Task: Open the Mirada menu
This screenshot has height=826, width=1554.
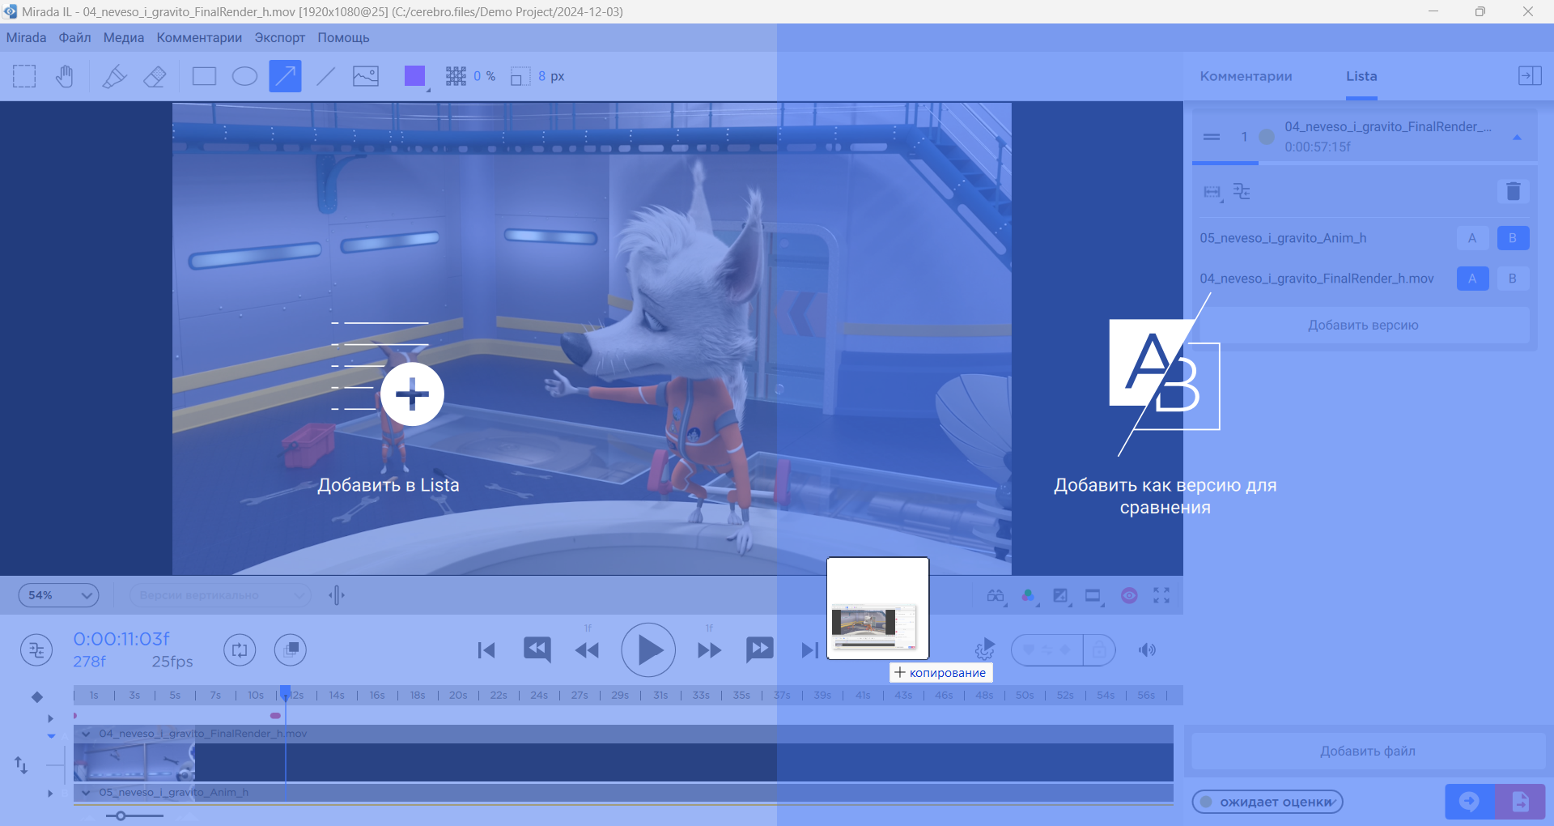Action: pyautogui.click(x=26, y=37)
